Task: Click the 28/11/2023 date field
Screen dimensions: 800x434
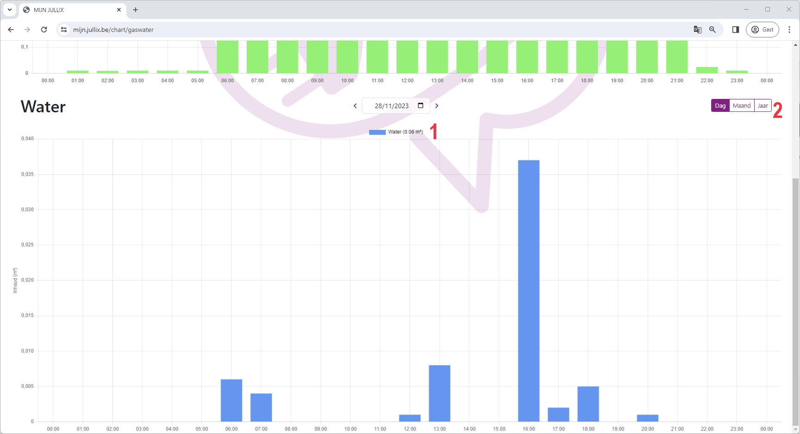Action: [x=396, y=106]
